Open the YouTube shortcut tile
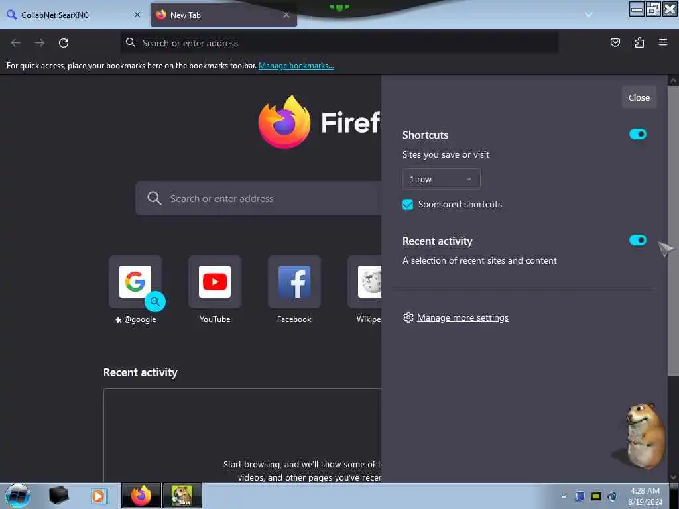Image resolution: width=679 pixels, height=509 pixels. point(215,282)
